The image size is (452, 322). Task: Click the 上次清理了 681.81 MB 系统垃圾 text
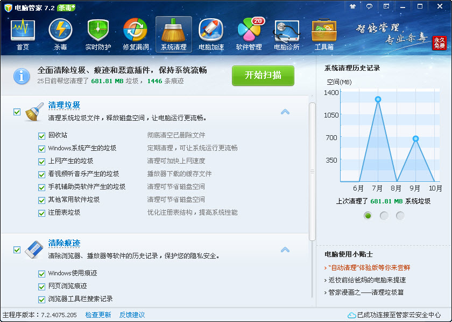point(383,201)
